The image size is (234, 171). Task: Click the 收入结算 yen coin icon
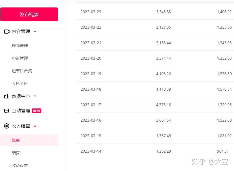tap(7, 126)
